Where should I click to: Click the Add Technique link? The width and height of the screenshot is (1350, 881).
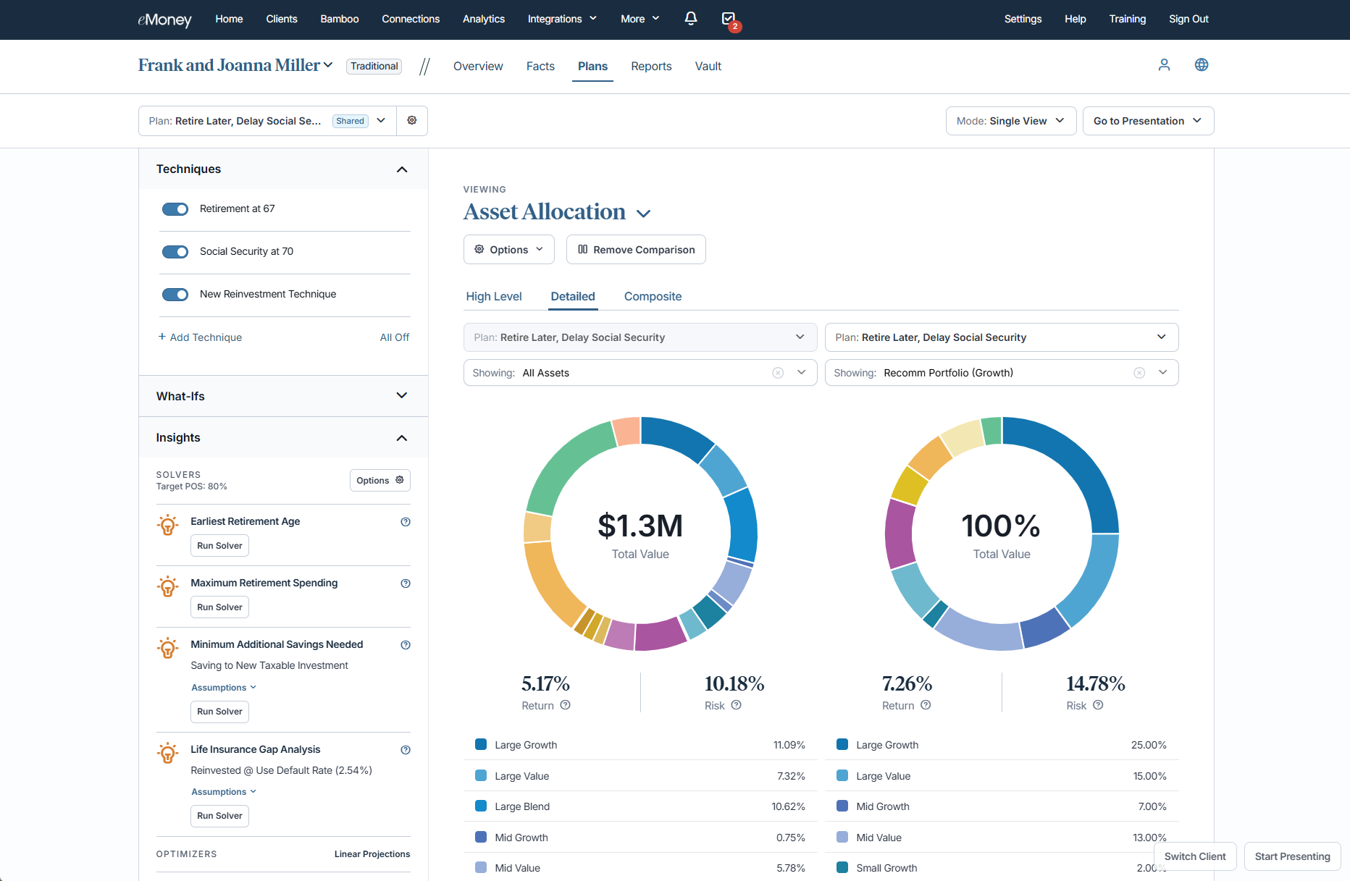coord(201,337)
